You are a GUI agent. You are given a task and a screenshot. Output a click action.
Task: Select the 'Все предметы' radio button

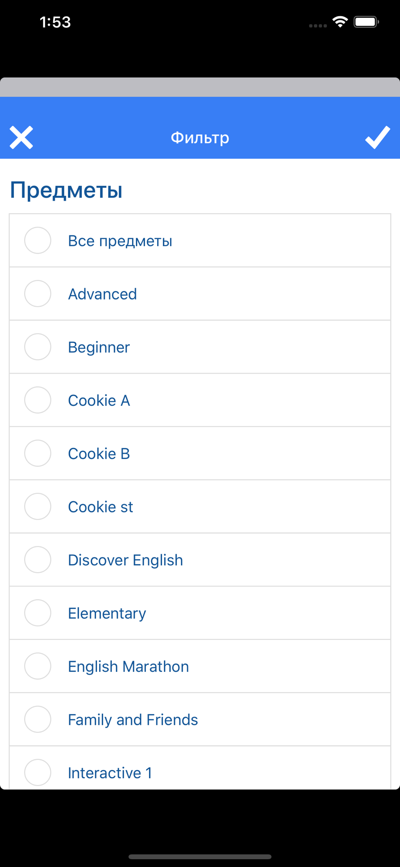pos(38,240)
